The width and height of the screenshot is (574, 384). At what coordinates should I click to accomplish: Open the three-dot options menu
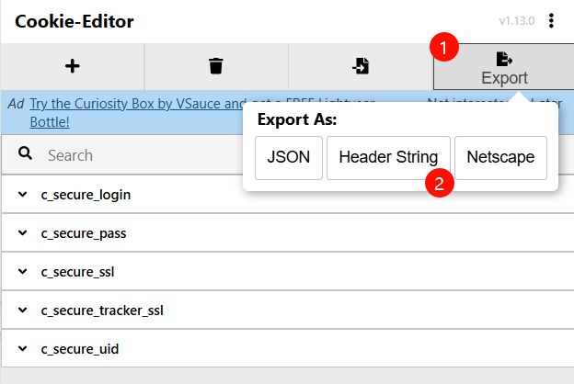[x=551, y=21]
